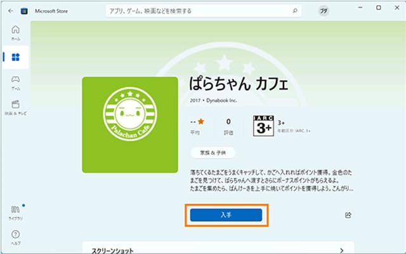Click the 年齢区分 IARC 3+ label
The width and height of the screenshot is (406, 254).
(294, 131)
